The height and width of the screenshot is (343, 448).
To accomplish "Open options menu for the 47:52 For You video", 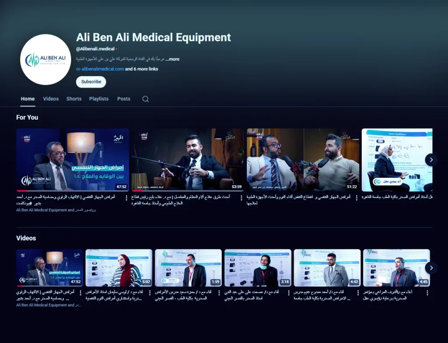I will (x=126, y=198).
